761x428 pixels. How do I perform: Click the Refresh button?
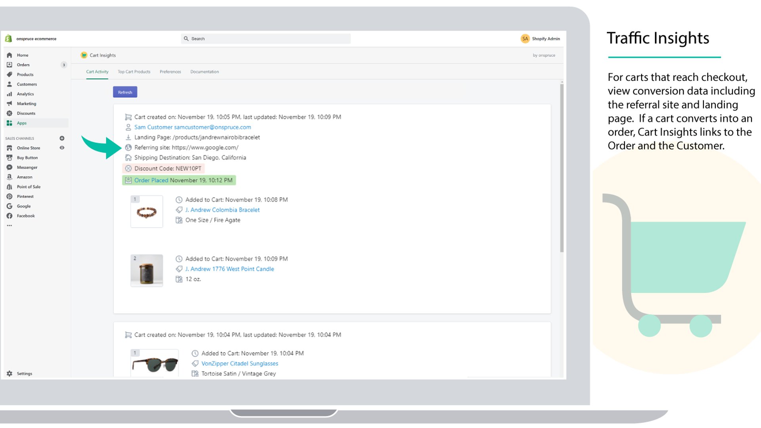coord(125,92)
